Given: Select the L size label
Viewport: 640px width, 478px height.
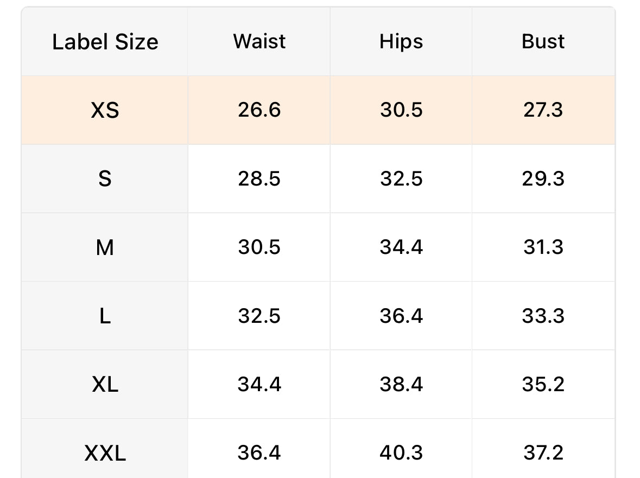Looking at the screenshot, I should point(105,316).
